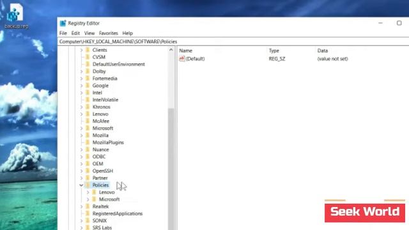
Task: Select the Fortemedia folder icon
Action: click(88, 78)
